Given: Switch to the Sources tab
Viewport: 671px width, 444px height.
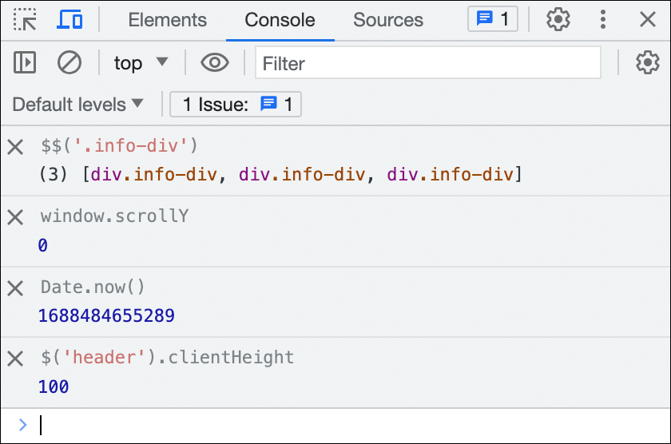Looking at the screenshot, I should [x=388, y=20].
